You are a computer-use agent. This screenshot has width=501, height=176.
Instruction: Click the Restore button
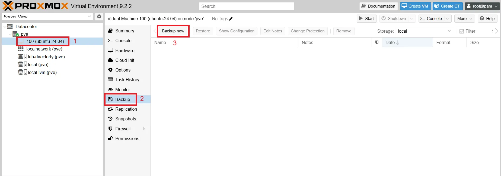coord(203,31)
